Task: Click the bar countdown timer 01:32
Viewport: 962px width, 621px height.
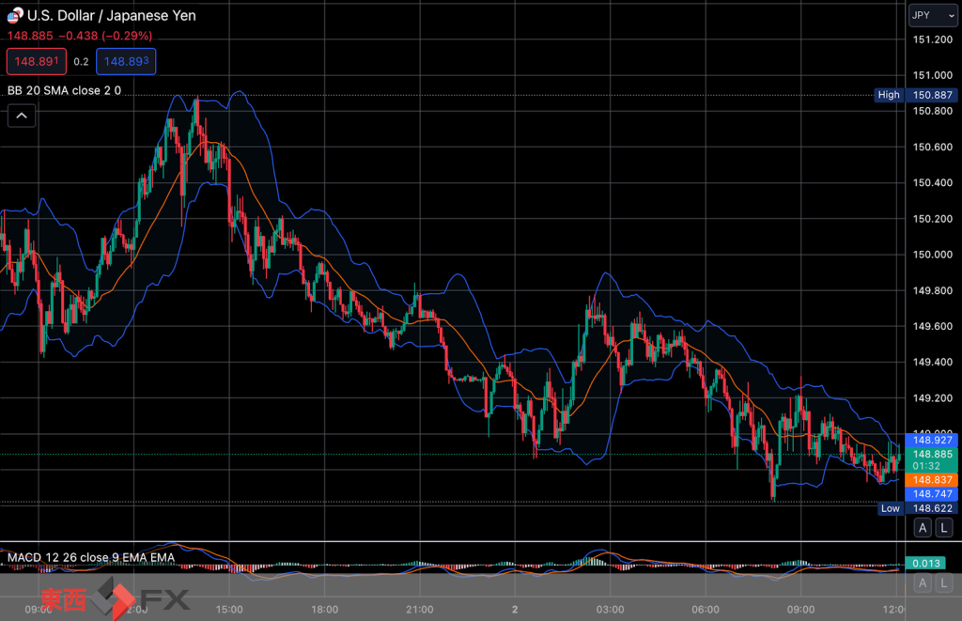Action: [926, 466]
